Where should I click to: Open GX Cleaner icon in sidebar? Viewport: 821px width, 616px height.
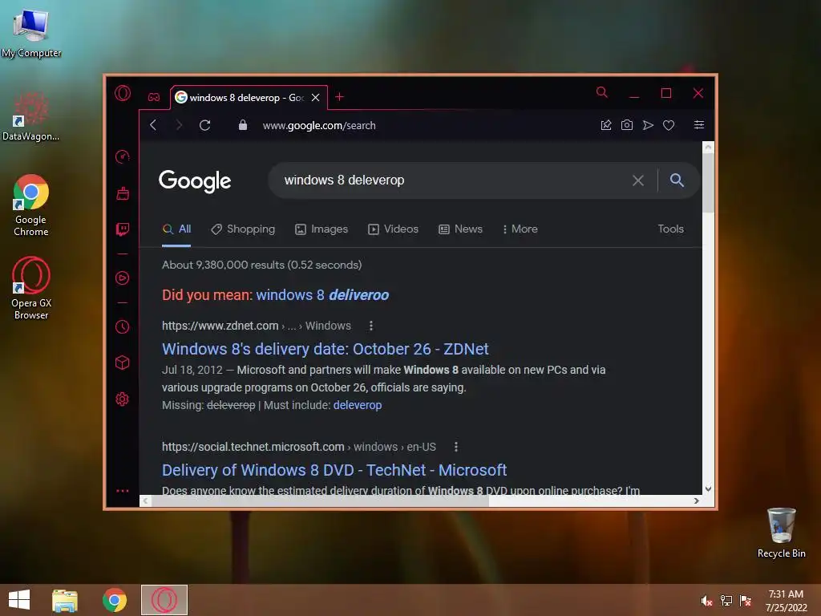pos(123,193)
